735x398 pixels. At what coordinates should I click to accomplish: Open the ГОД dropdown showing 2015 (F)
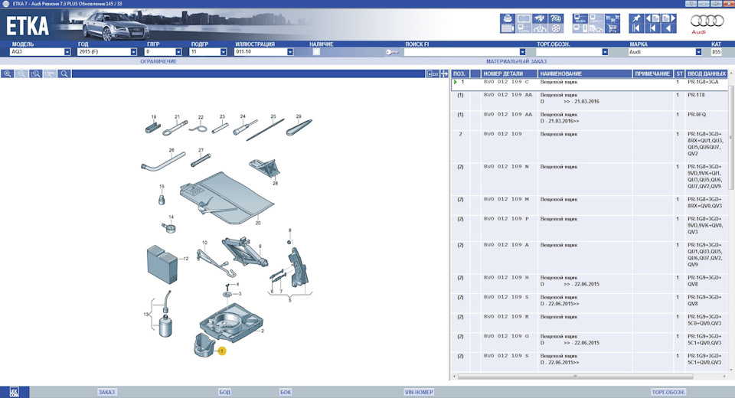133,52
